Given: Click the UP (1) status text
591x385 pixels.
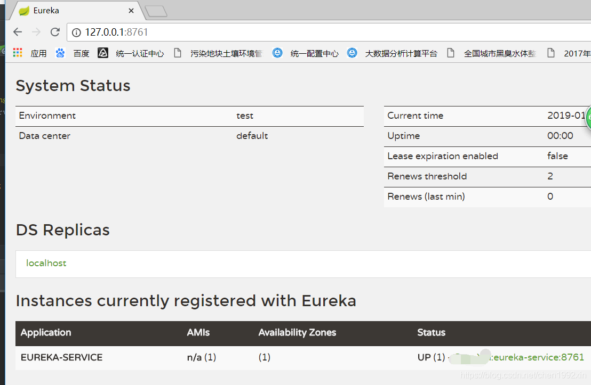Looking at the screenshot, I should pos(431,357).
